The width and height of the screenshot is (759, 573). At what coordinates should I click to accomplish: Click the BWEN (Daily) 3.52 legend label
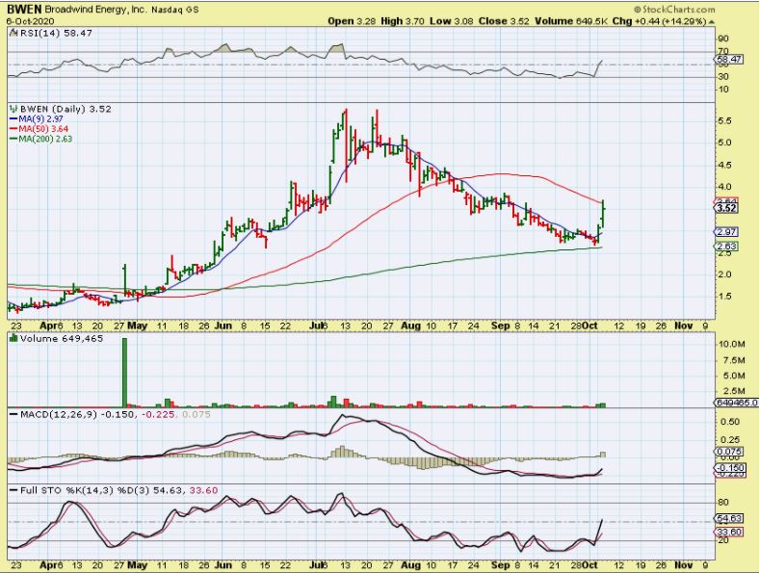(x=65, y=109)
